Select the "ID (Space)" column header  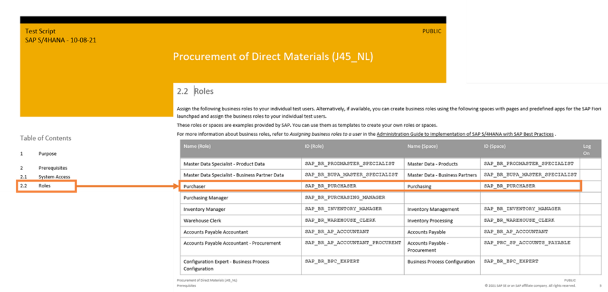[x=495, y=146]
